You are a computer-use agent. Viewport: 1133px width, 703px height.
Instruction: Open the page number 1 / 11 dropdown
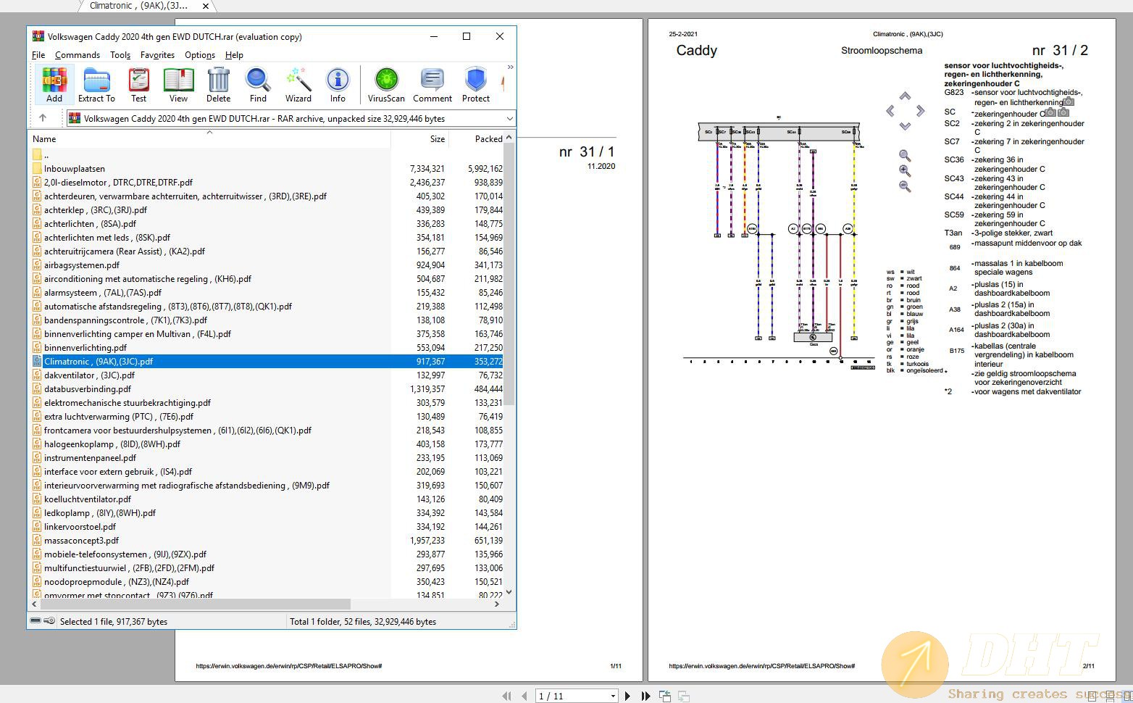[613, 696]
